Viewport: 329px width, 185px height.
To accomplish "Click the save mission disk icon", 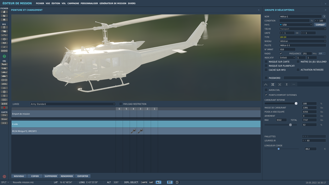I will click(4, 20).
